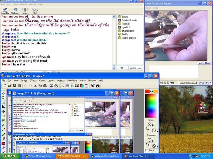Swap the foreground and background styles arrows
This screenshot has width=213, height=159.
tap(147, 129)
